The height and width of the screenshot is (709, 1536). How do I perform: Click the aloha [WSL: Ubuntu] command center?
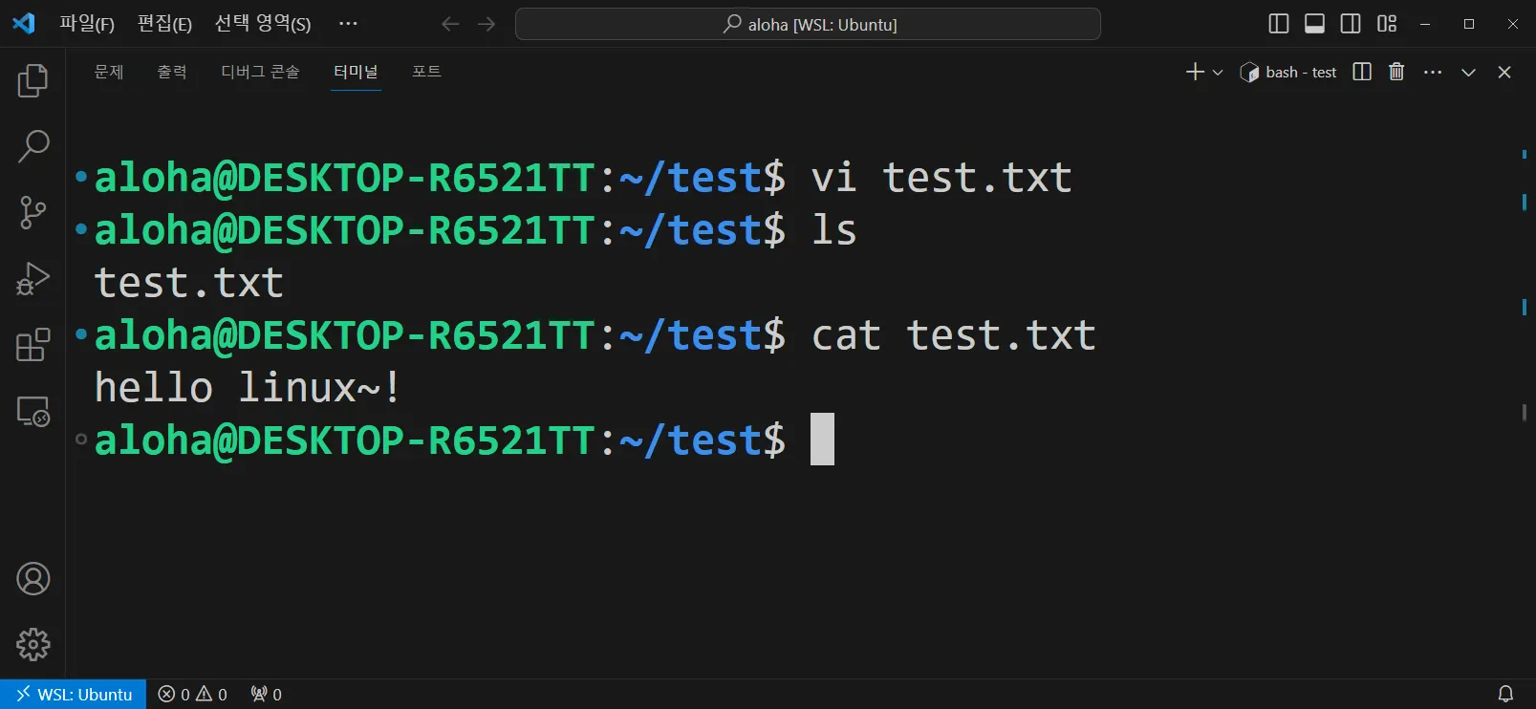pyautogui.click(x=808, y=24)
